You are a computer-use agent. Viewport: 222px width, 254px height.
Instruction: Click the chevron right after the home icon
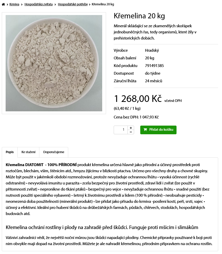[7, 4]
